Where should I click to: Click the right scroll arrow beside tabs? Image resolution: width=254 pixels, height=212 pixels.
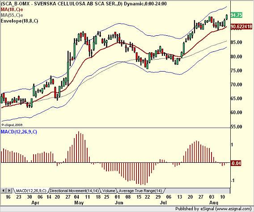[9, 191]
